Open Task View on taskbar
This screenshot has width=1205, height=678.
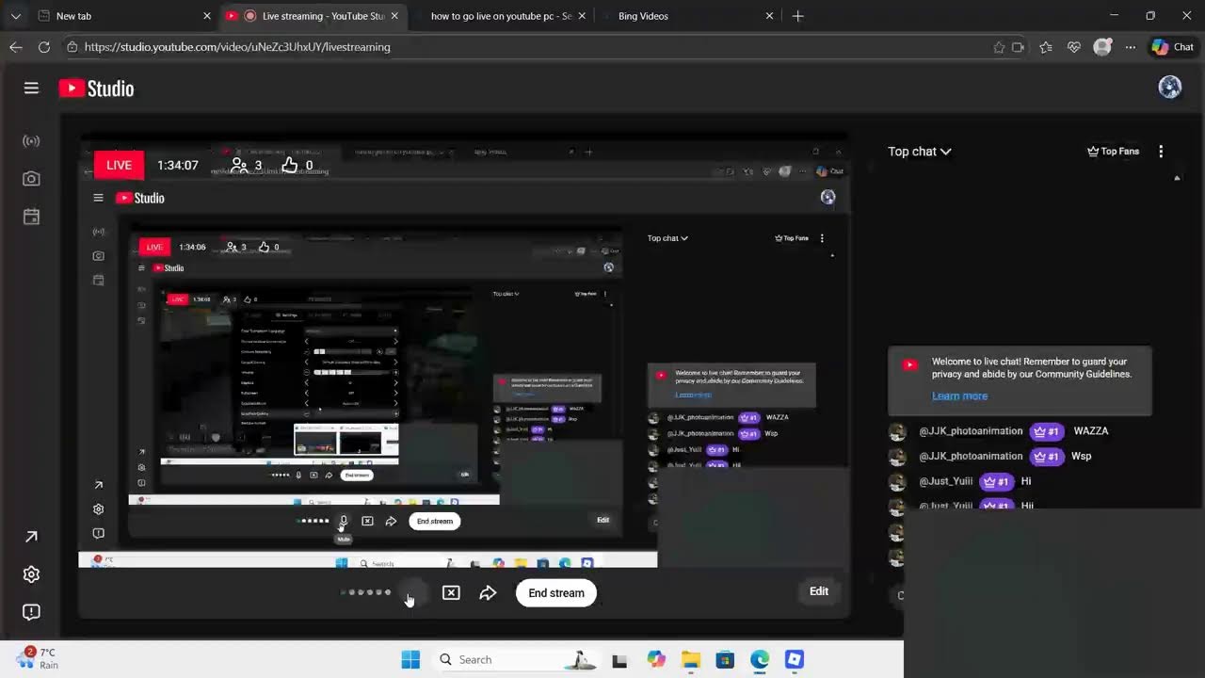(x=619, y=660)
